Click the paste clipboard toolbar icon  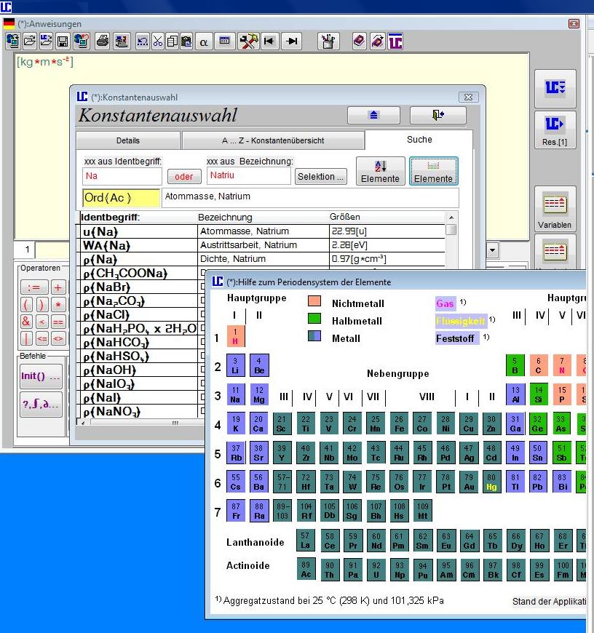tap(186, 41)
